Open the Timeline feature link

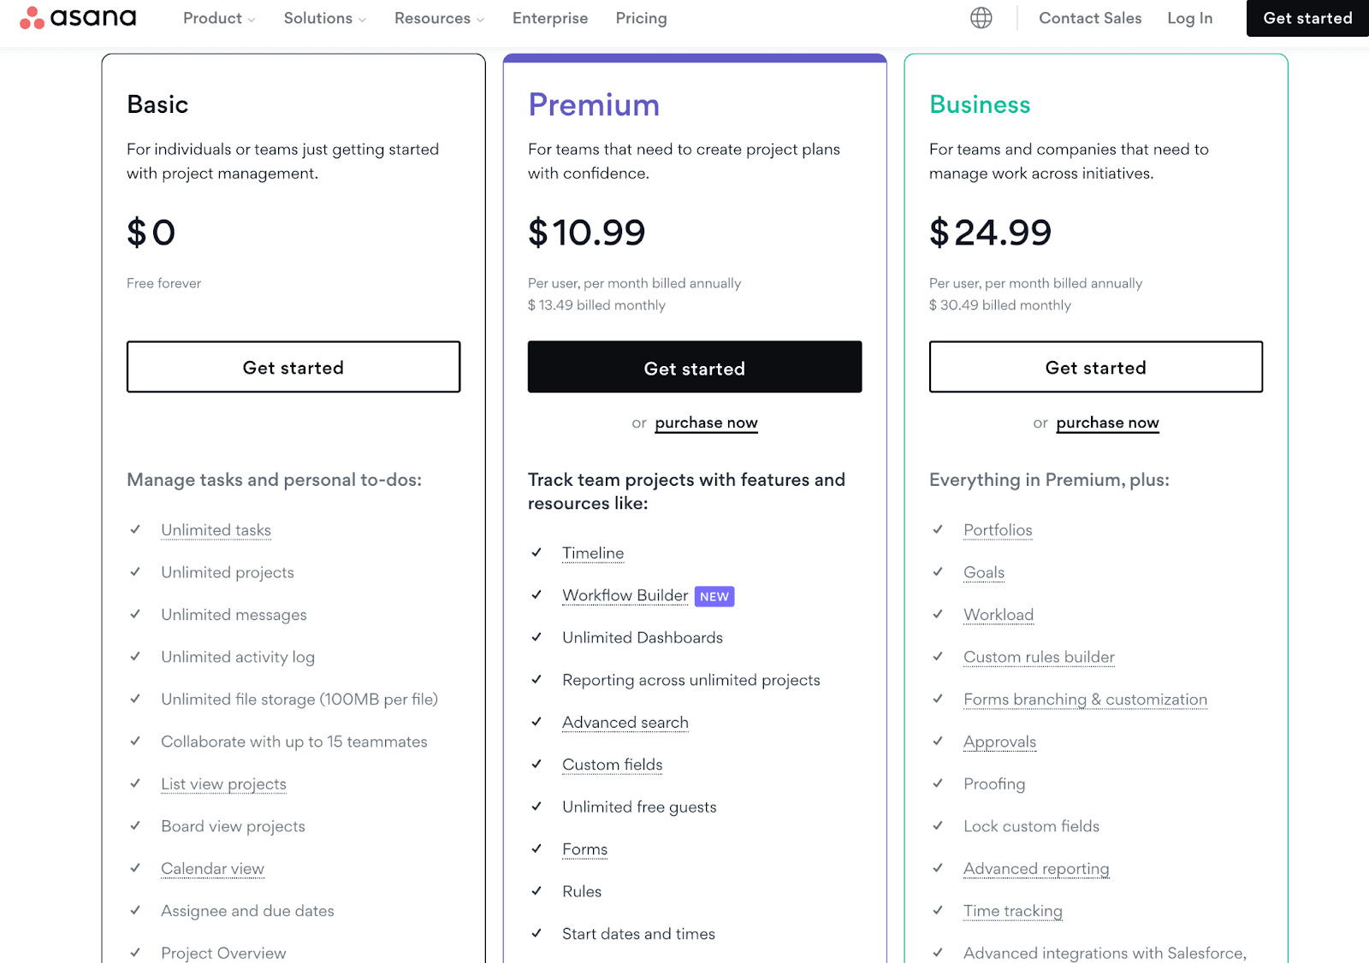[x=593, y=553]
